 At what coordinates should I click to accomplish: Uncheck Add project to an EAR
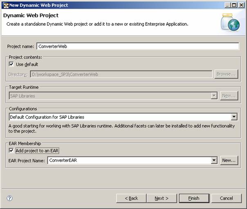click(x=11, y=151)
